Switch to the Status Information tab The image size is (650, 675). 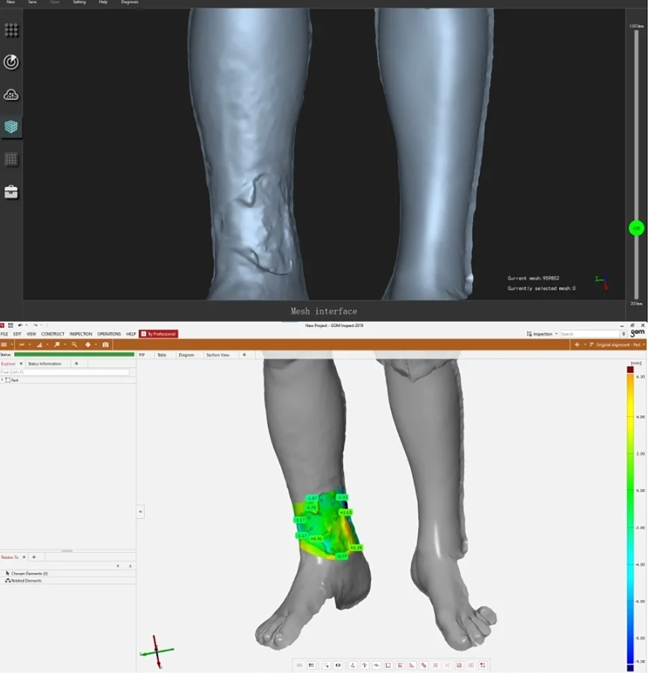(45, 364)
